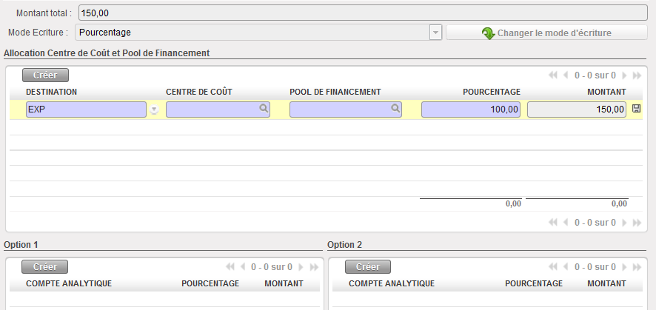
Task: Click the Mode Ecriture Pourcentage combo box
Action: click(252, 33)
